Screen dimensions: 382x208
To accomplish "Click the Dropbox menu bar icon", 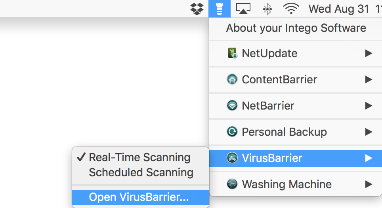I will (197, 9).
